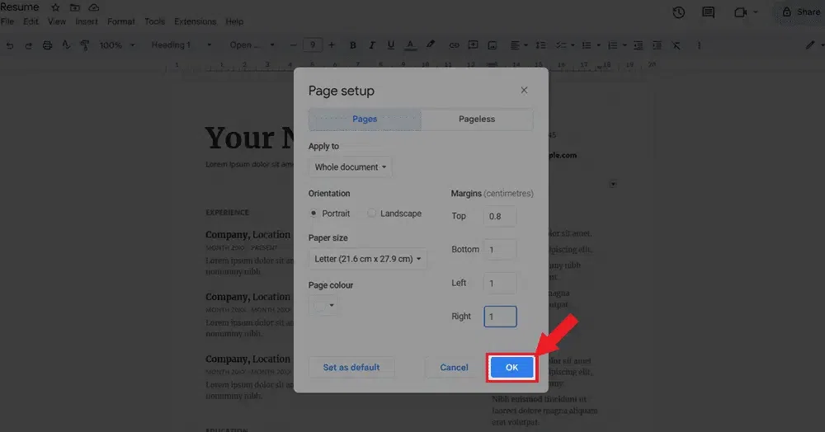Click the decrease indent icon
The width and height of the screenshot is (825, 432).
pos(638,45)
